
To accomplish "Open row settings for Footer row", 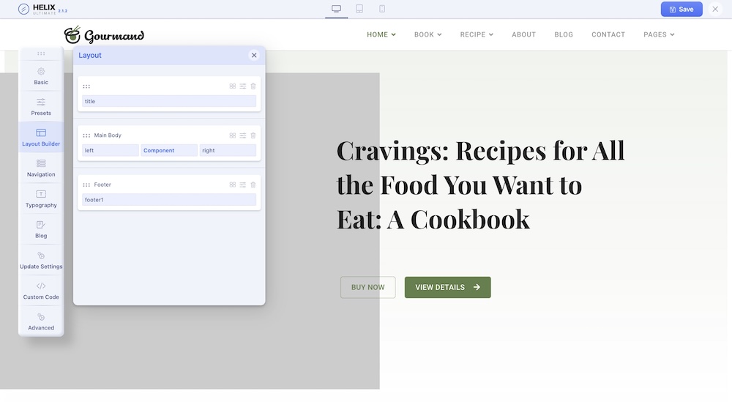I will [x=243, y=185].
